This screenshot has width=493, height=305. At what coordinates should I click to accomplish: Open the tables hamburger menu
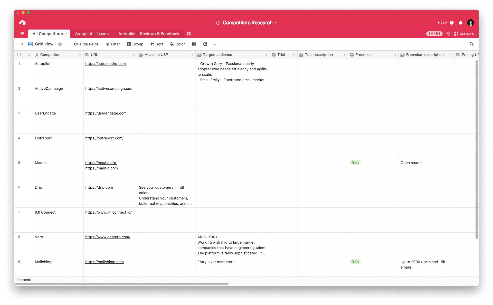[22, 34]
